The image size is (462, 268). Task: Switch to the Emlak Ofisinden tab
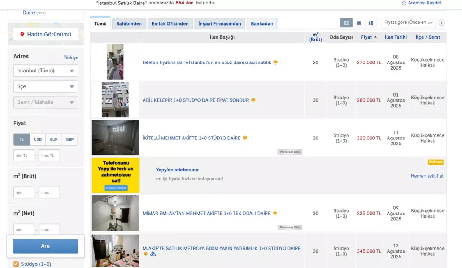(170, 24)
